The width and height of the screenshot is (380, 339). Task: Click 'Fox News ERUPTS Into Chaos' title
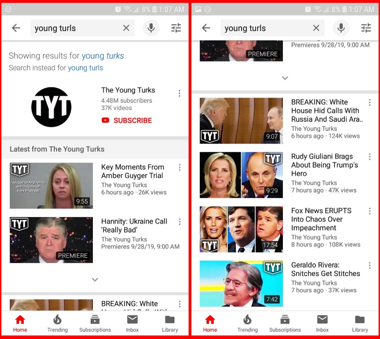[321, 219]
